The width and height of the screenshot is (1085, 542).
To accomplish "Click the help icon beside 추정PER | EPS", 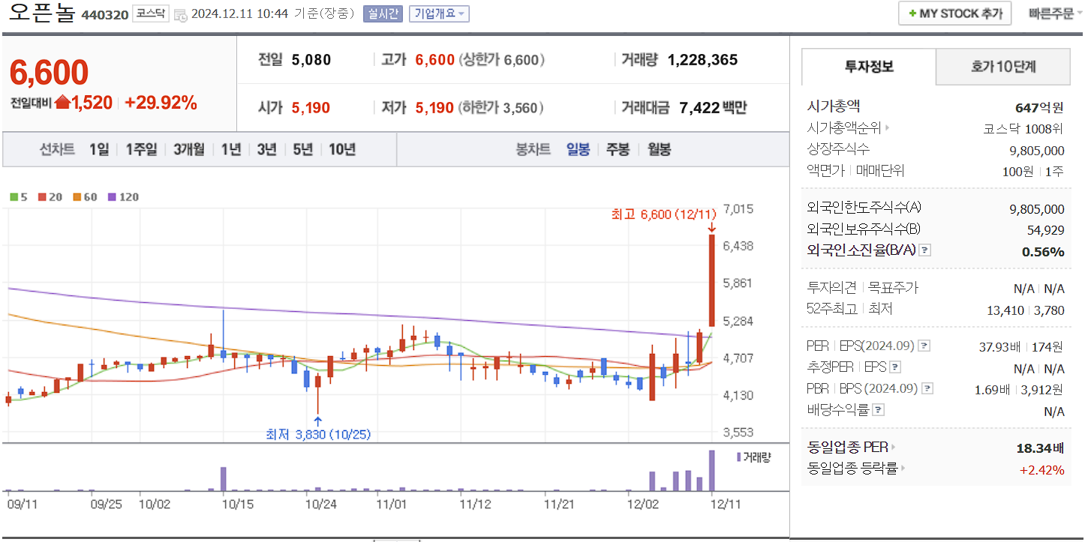I will (894, 367).
